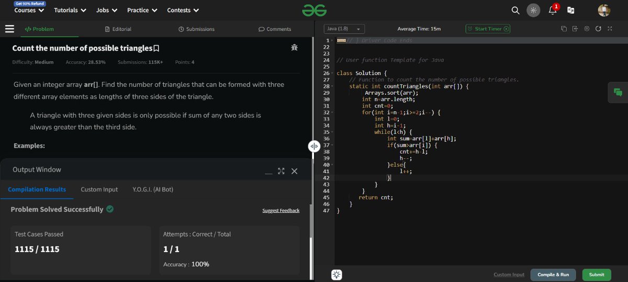Click Start Timer button
The image size is (628, 282).
(x=488, y=29)
